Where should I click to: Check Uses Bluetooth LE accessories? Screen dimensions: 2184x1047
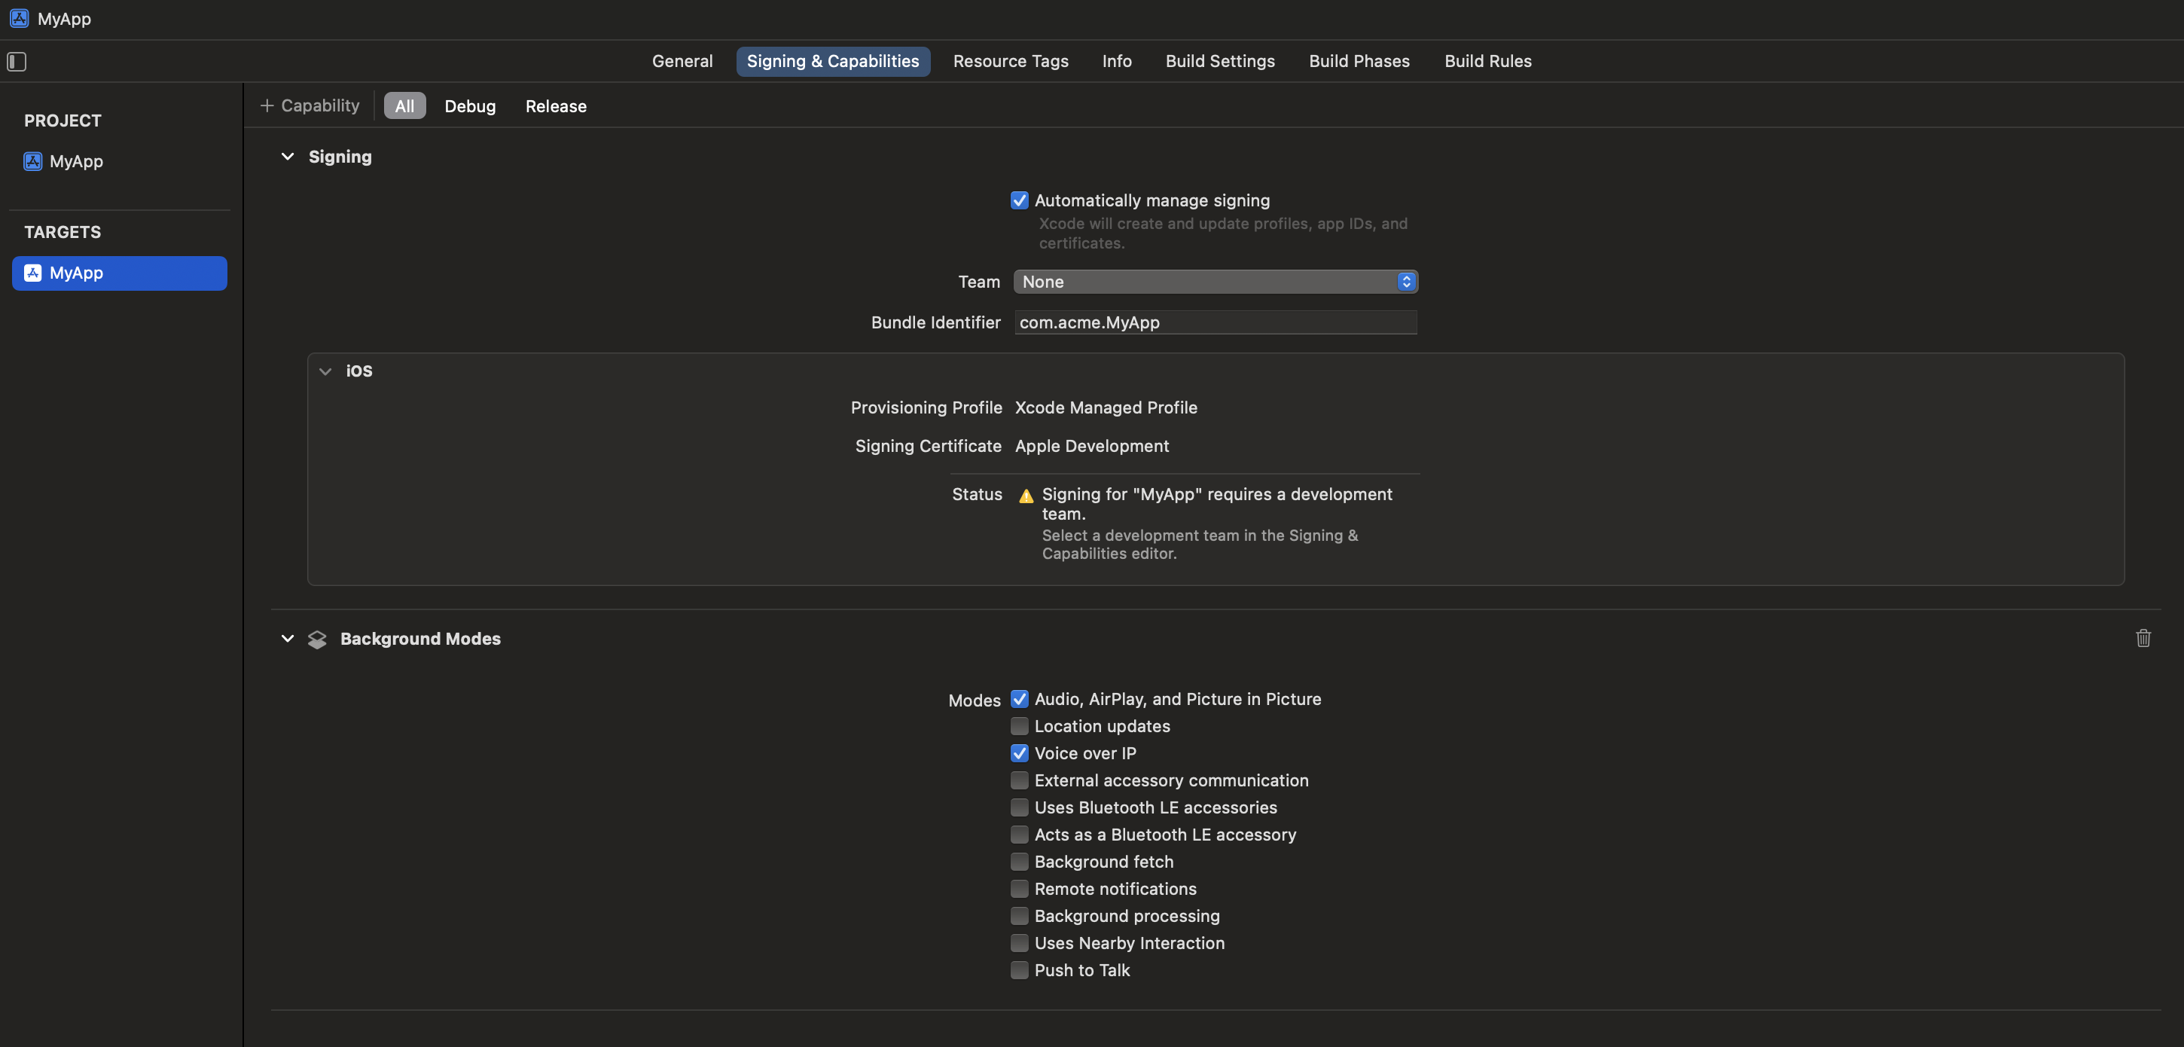point(1019,807)
